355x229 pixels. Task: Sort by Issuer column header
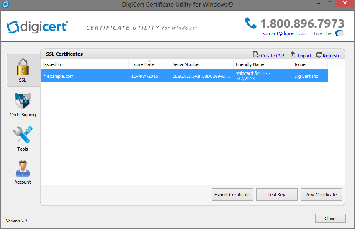pos(310,64)
